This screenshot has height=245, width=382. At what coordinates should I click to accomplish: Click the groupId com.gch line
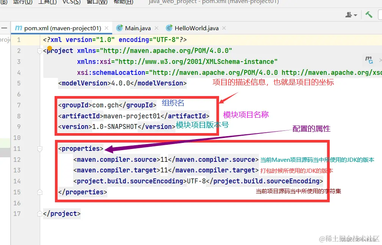point(107,105)
